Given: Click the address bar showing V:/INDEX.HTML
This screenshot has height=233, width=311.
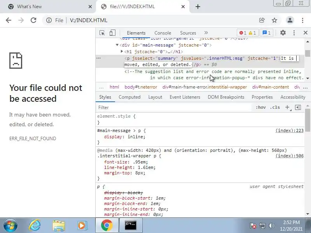Looking at the screenshot, I should pos(89,20).
